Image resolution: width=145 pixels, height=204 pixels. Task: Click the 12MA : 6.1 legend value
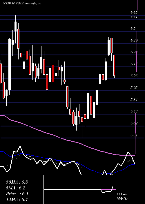(17, 200)
